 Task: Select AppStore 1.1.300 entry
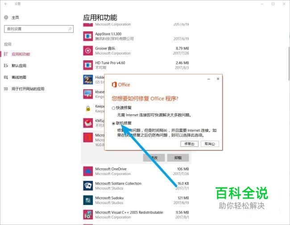point(136,36)
